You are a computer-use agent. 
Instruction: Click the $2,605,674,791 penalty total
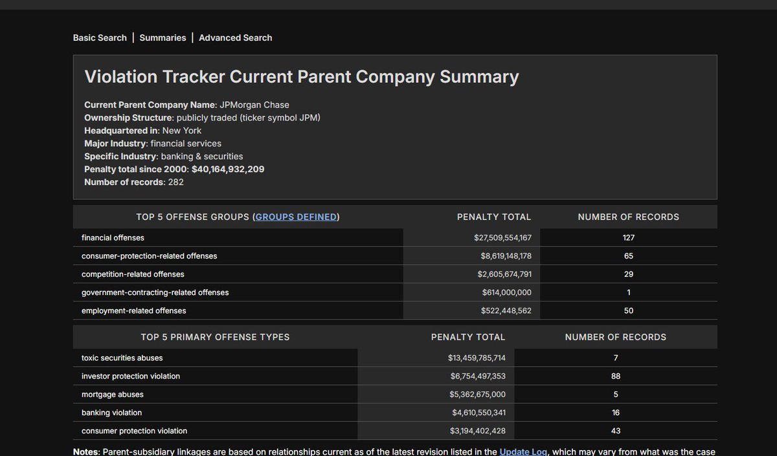pyautogui.click(x=504, y=274)
